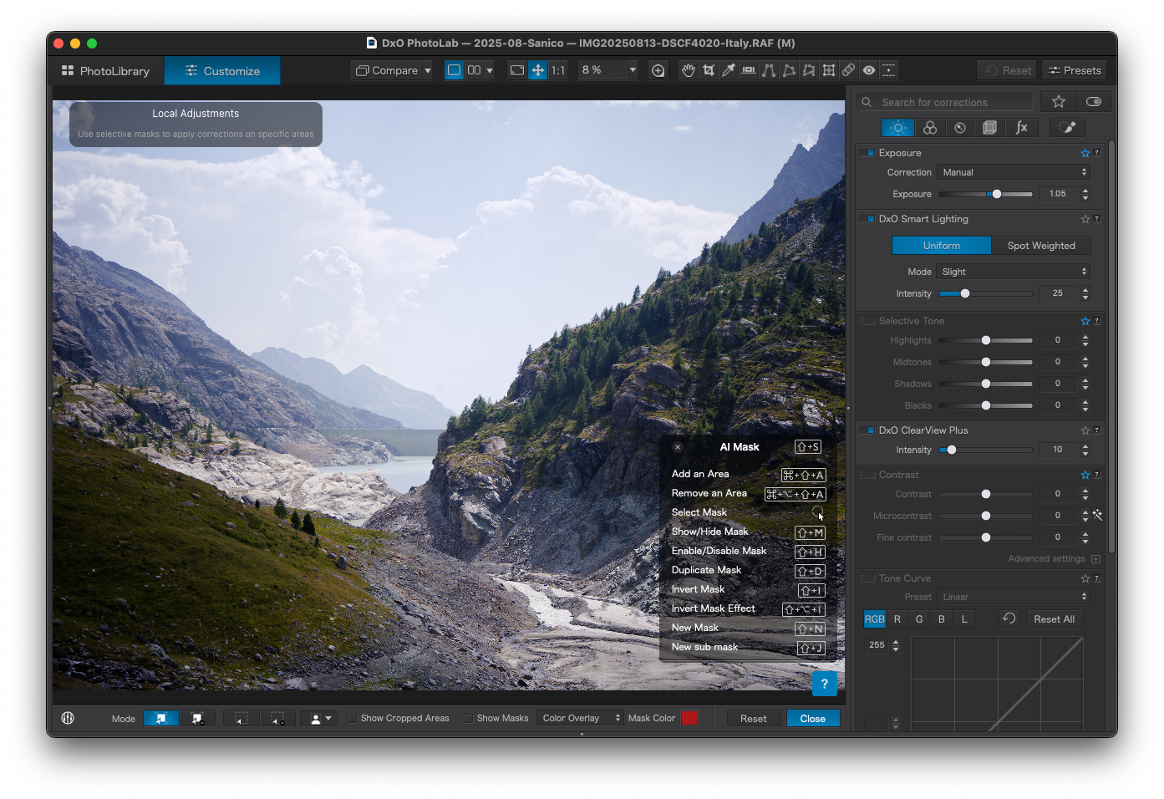Choose Invert Mask from AI Mask menu
Viewport: 1164px width, 799px height.
click(x=699, y=589)
